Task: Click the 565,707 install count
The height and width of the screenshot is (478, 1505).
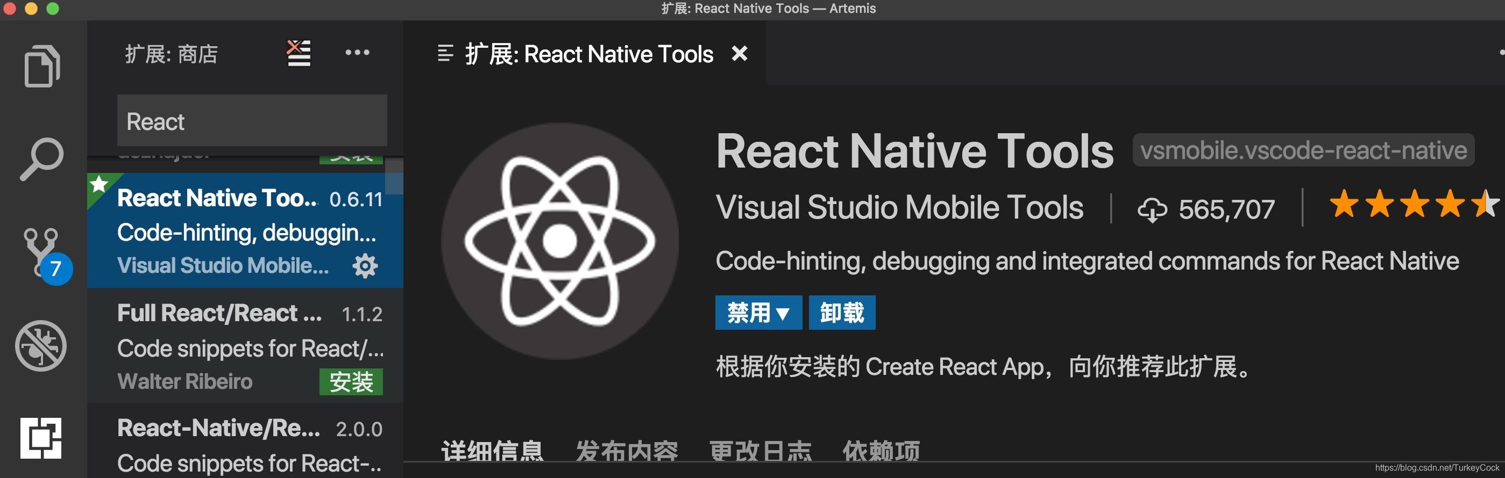Action: pyautogui.click(x=1227, y=209)
